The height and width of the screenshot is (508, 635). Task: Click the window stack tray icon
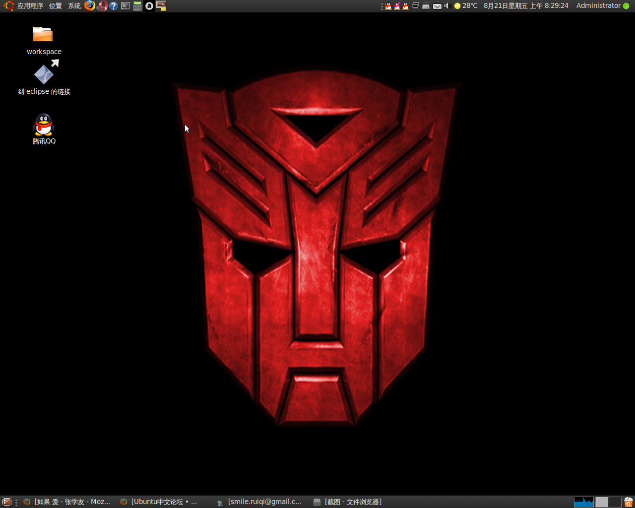416,6
